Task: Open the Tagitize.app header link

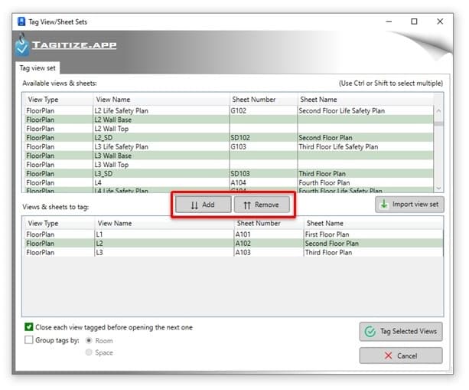Action: coord(74,45)
